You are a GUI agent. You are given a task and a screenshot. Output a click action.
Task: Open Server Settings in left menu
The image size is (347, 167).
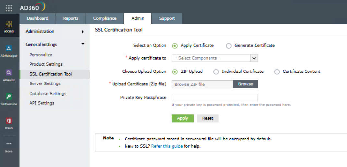45,84
